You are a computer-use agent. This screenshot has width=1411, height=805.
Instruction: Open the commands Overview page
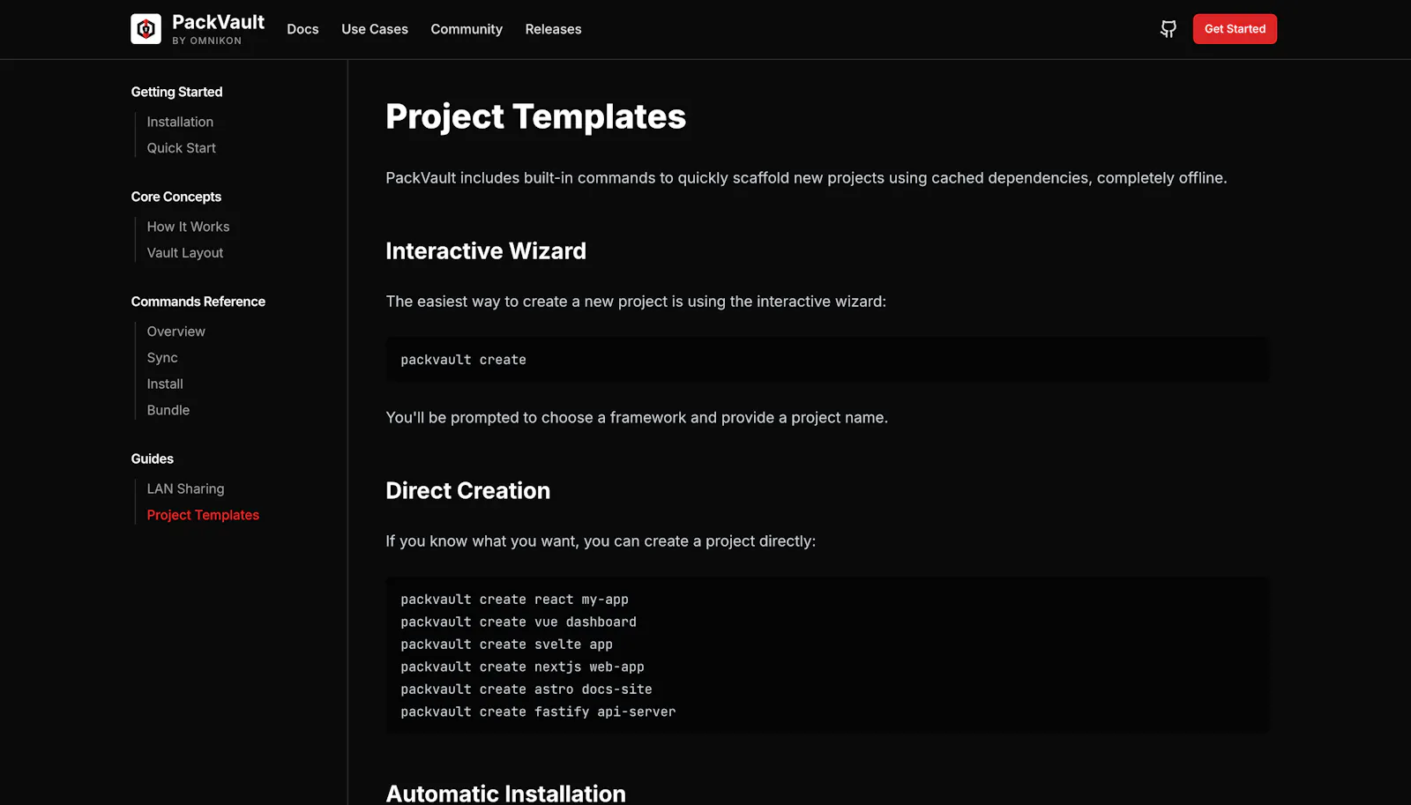[175, 332]
